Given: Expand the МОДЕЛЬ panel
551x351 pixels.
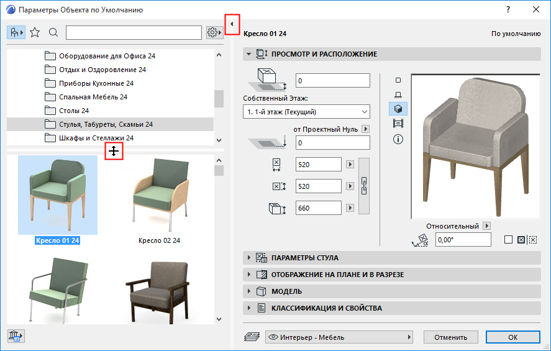Looking at the screenshot, I should [x=391, y=291].
